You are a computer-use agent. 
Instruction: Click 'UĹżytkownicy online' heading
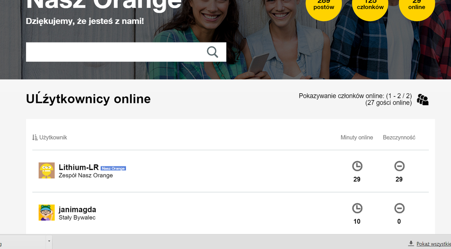pos(88,99)
